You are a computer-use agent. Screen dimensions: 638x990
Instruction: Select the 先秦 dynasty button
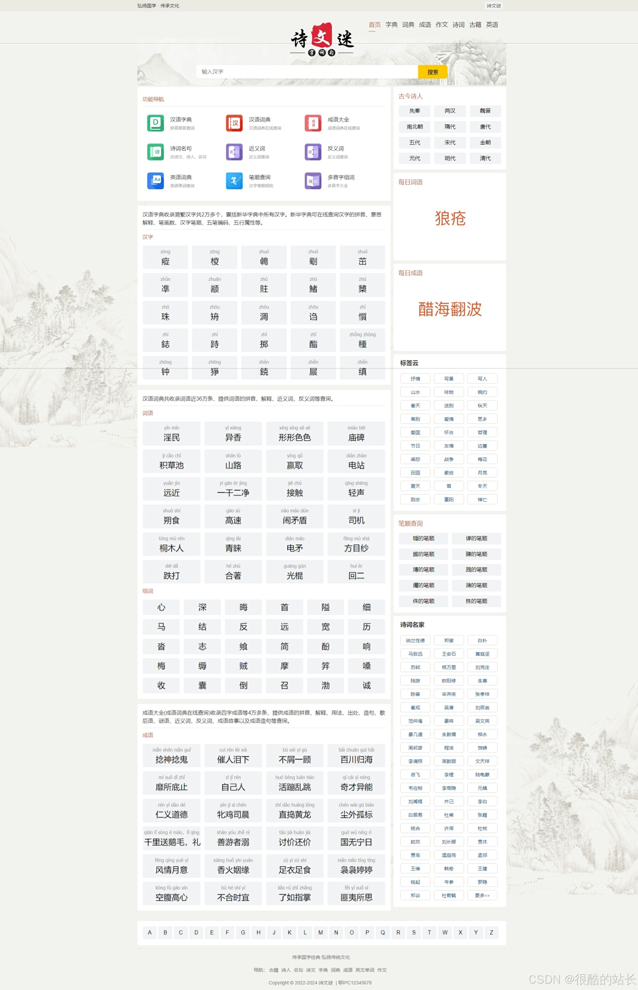[415, 111]
